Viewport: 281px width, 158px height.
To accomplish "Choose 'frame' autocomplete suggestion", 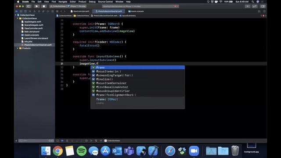I will pyautogui.click(x=137, y=68).
